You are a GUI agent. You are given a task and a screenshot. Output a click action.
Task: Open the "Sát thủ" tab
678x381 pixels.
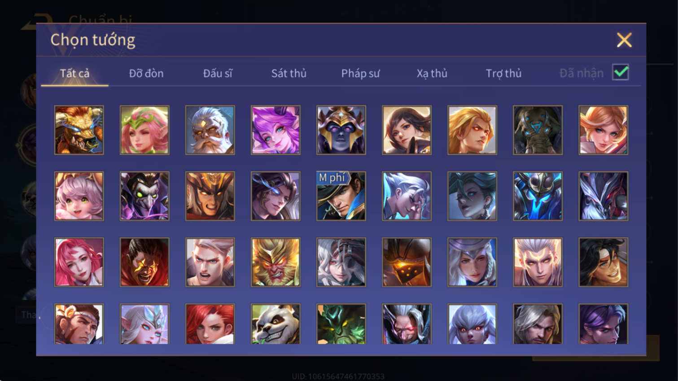pyautogui.click(x=289, y=73)
